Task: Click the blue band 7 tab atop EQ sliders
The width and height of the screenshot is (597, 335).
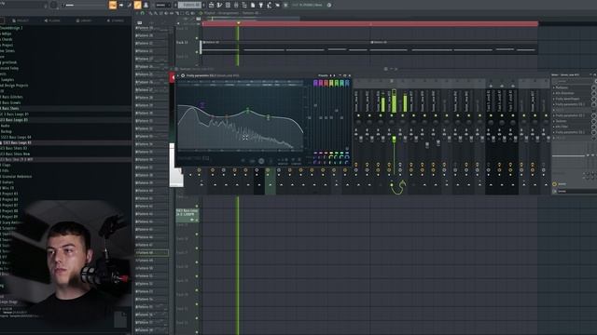Action: 347,83
